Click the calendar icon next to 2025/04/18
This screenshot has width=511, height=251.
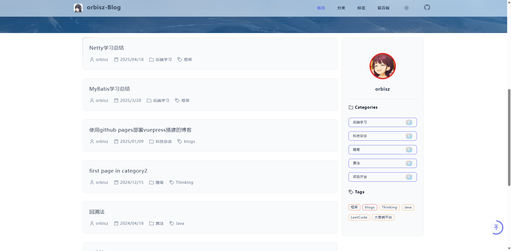116,59
